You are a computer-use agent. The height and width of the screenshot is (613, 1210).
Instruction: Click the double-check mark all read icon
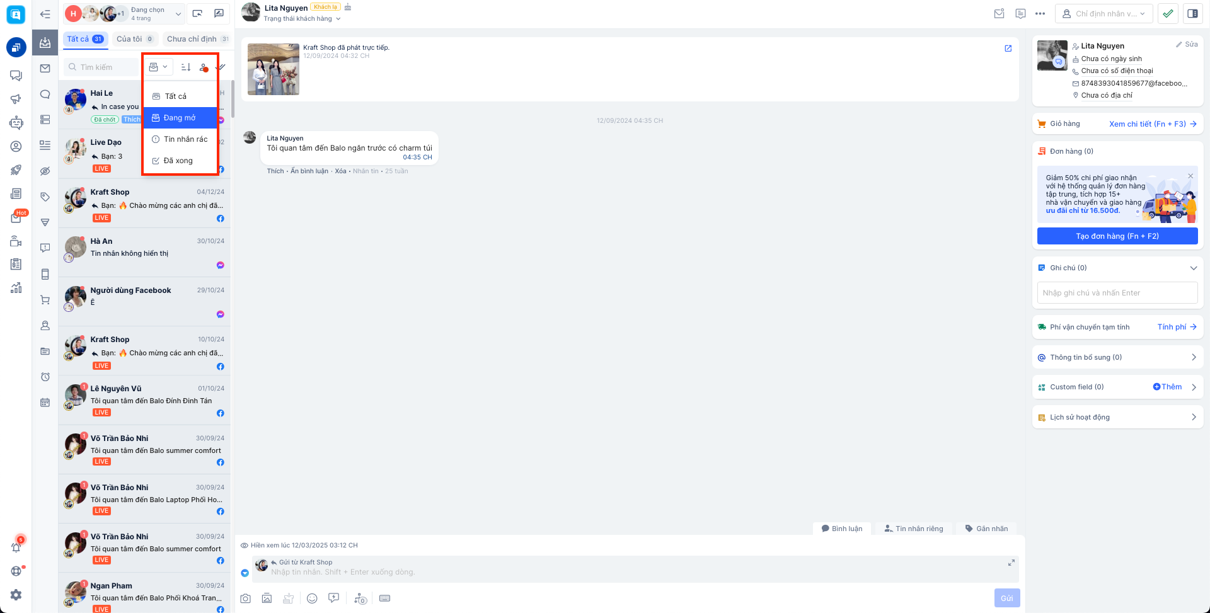[x=221, y=67]
